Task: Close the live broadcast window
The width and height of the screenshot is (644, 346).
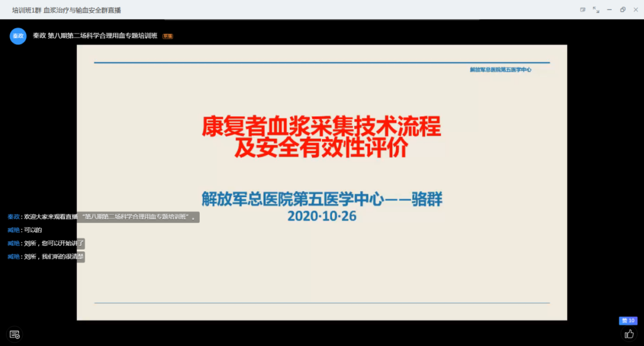Action: tap(635, 10)
